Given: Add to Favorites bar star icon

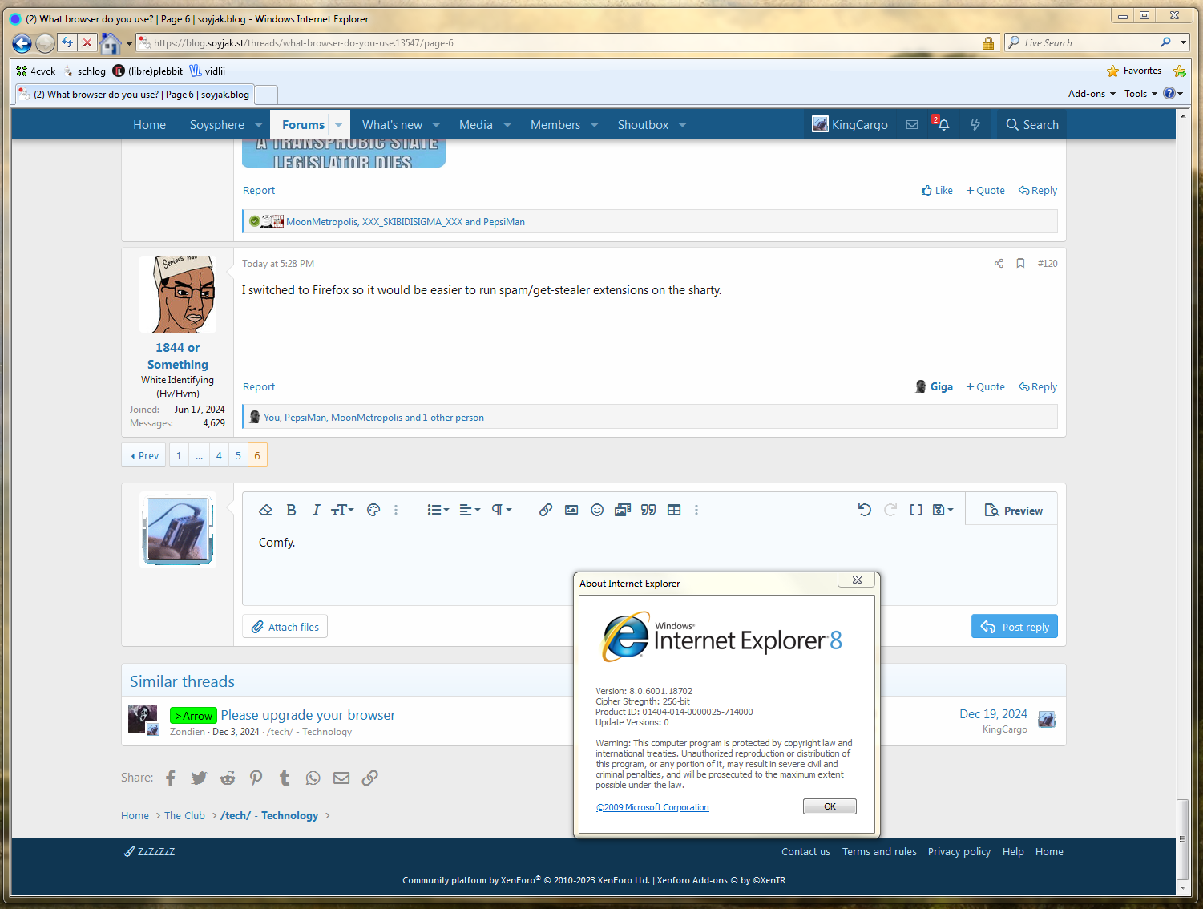Looking at the screenshot, I should pyautogui.click(x=1180, y=71).
